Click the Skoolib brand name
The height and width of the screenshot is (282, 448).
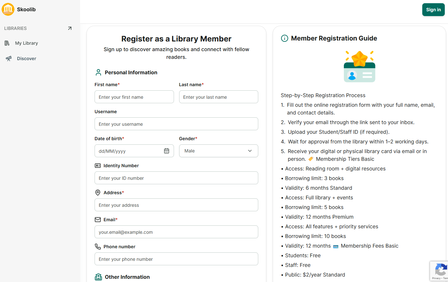coord(26,9)
